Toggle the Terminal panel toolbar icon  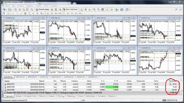(x=28, y=9)
